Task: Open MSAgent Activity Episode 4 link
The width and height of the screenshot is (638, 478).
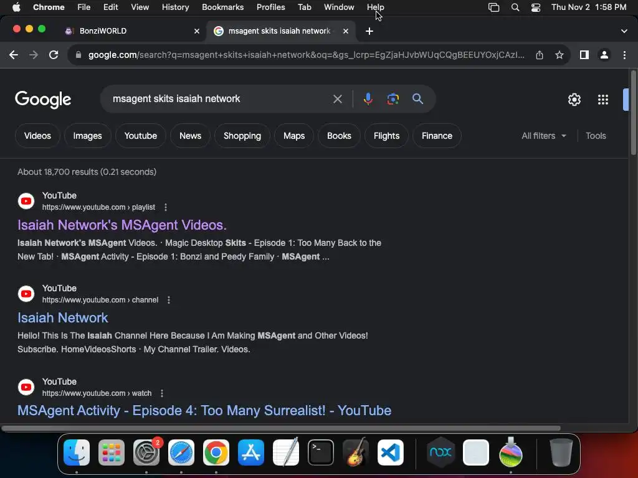Action: (x=204, y=411)
